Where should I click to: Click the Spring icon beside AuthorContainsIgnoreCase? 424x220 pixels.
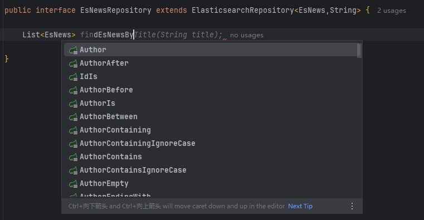pyautogui.click(x=73, y=171)
